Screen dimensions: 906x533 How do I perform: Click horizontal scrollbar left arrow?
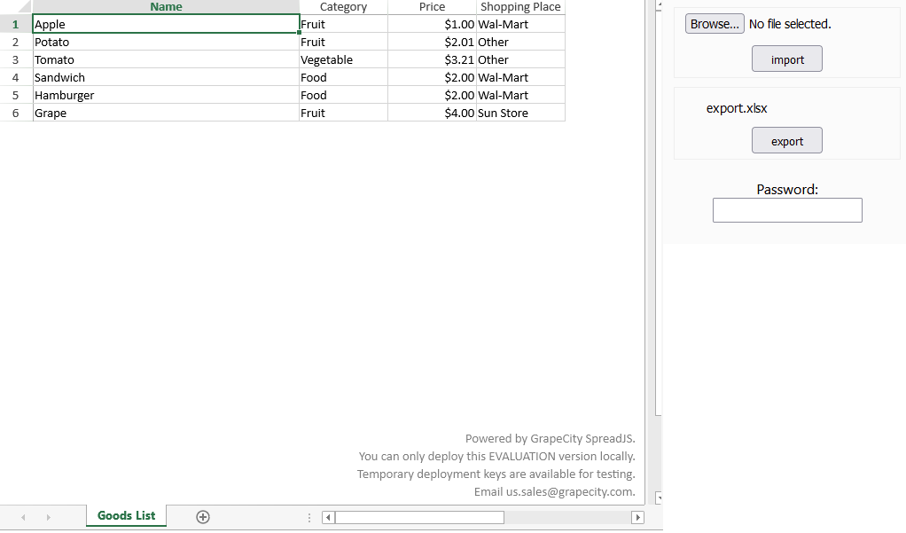click(x=328, y=517)
